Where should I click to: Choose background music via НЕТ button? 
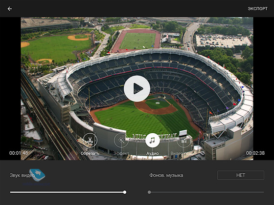click(x=241, y=175)
